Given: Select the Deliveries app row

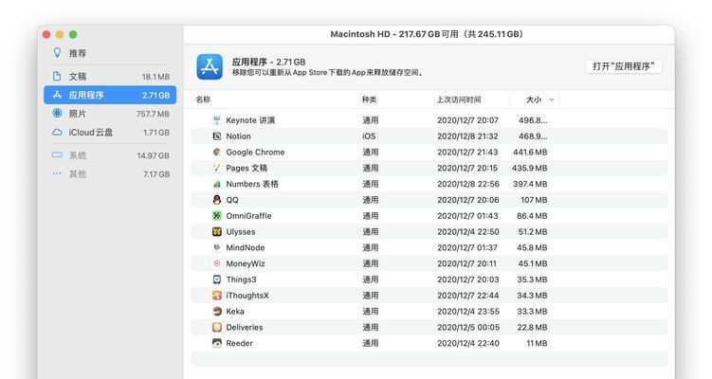Looking at the screenshot, I should 429,327.
